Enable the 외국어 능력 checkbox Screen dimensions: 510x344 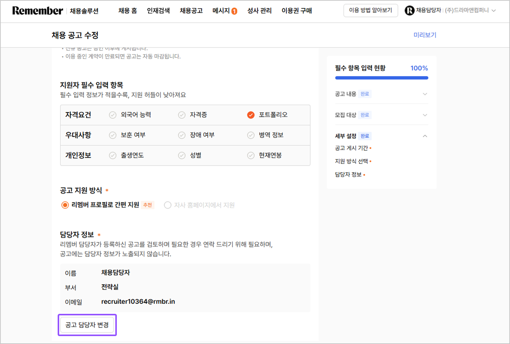[x=112, y=115]
